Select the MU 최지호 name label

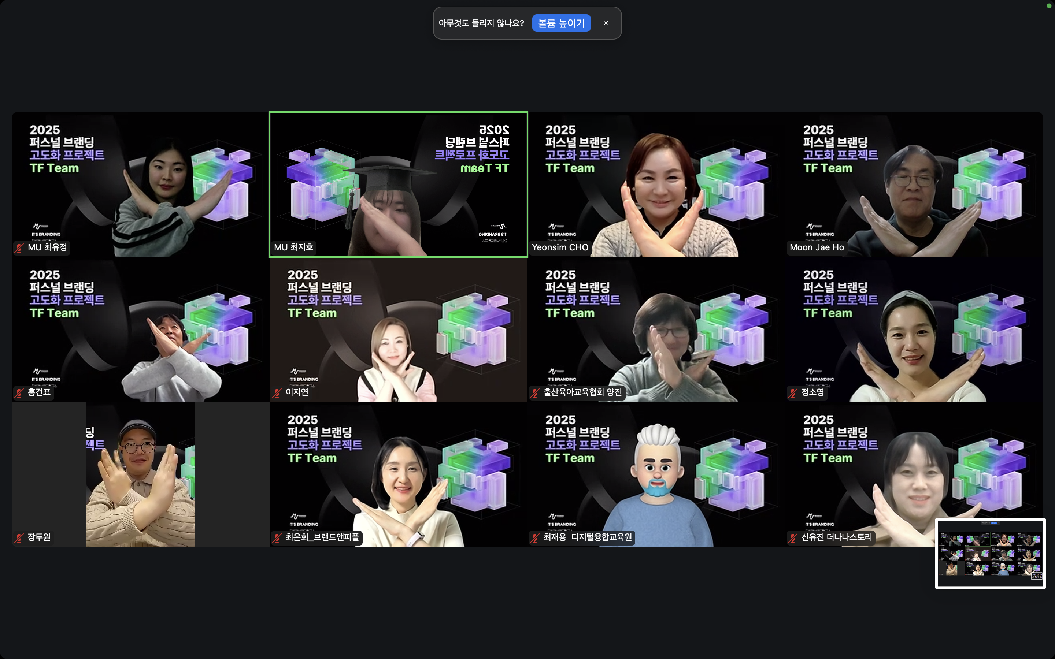[x=293, y=247]
